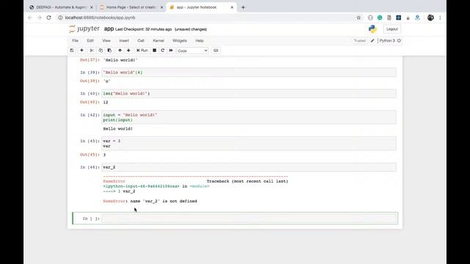Run the selected cell
The image size is (470, 264).
point(142,51)
